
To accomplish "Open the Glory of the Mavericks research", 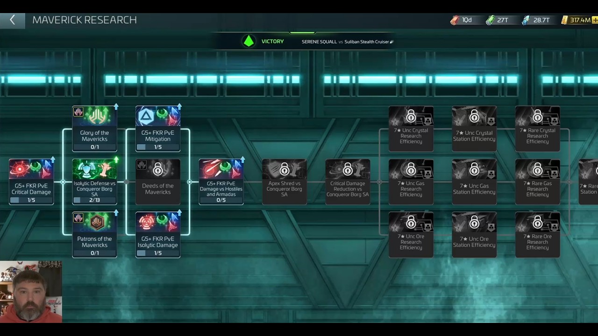I will [94, 129].
